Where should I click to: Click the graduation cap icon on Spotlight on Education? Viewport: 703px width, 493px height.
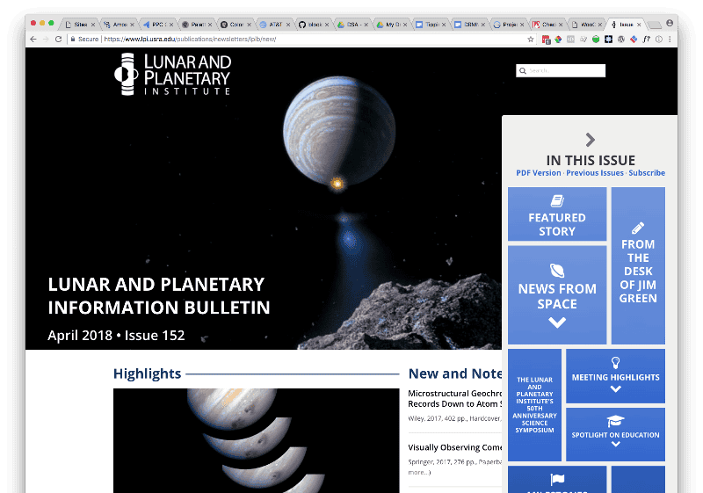616,421
